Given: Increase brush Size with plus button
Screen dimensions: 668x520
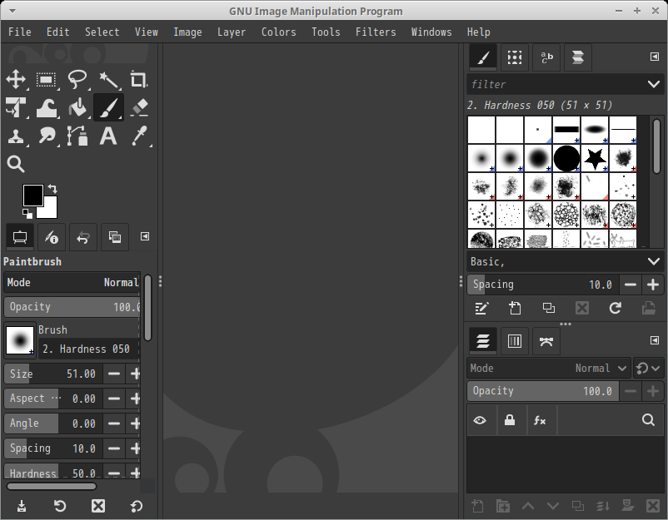Looking at the screenshot, I should coord(135,374).
